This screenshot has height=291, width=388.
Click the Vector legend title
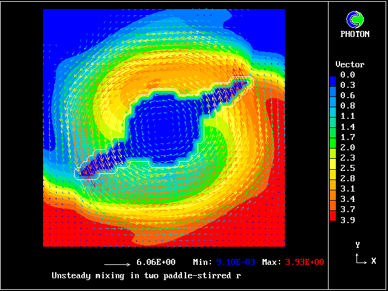[350, 64]
